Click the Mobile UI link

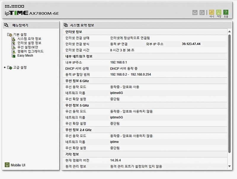[x=20, y=165]
